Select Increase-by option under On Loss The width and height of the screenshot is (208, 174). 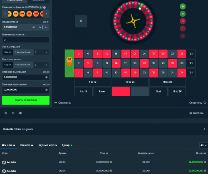tap(23, 65)
